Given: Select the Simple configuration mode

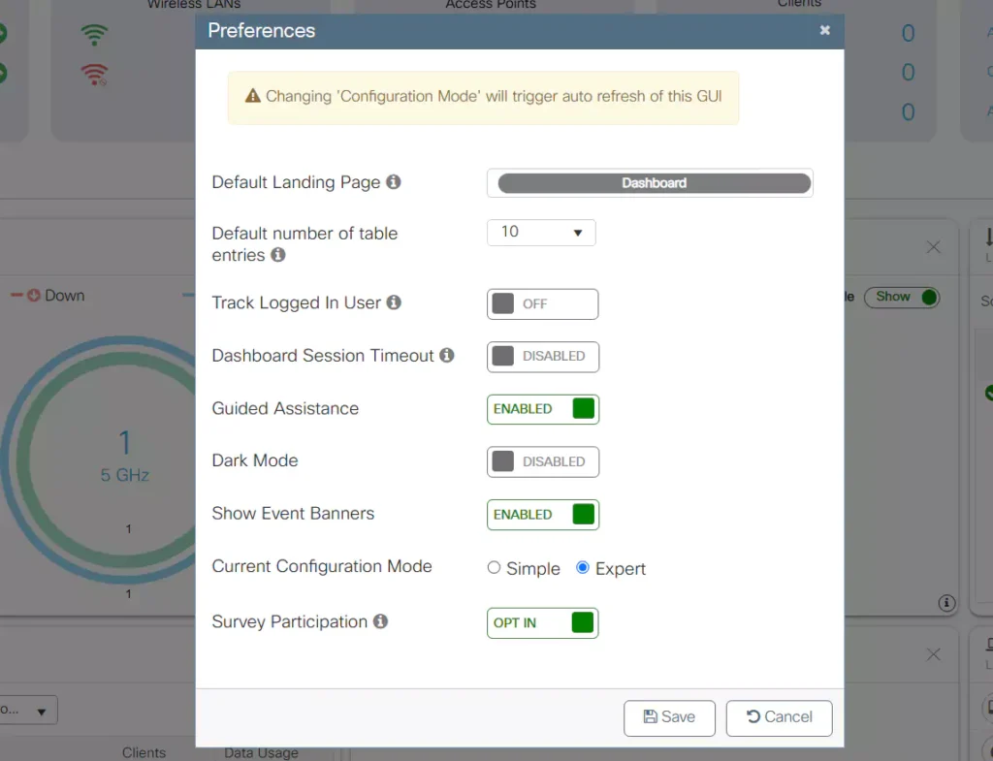Looking at the screenshot, I should coord(494,568).
